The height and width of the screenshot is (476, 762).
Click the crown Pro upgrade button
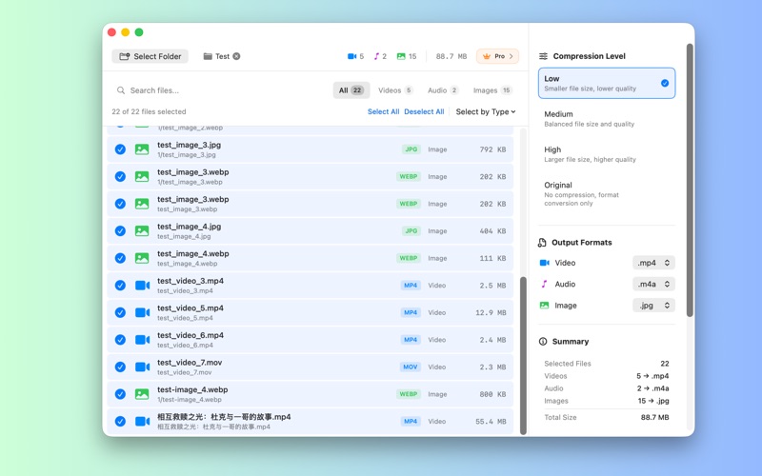pos(497,56)
